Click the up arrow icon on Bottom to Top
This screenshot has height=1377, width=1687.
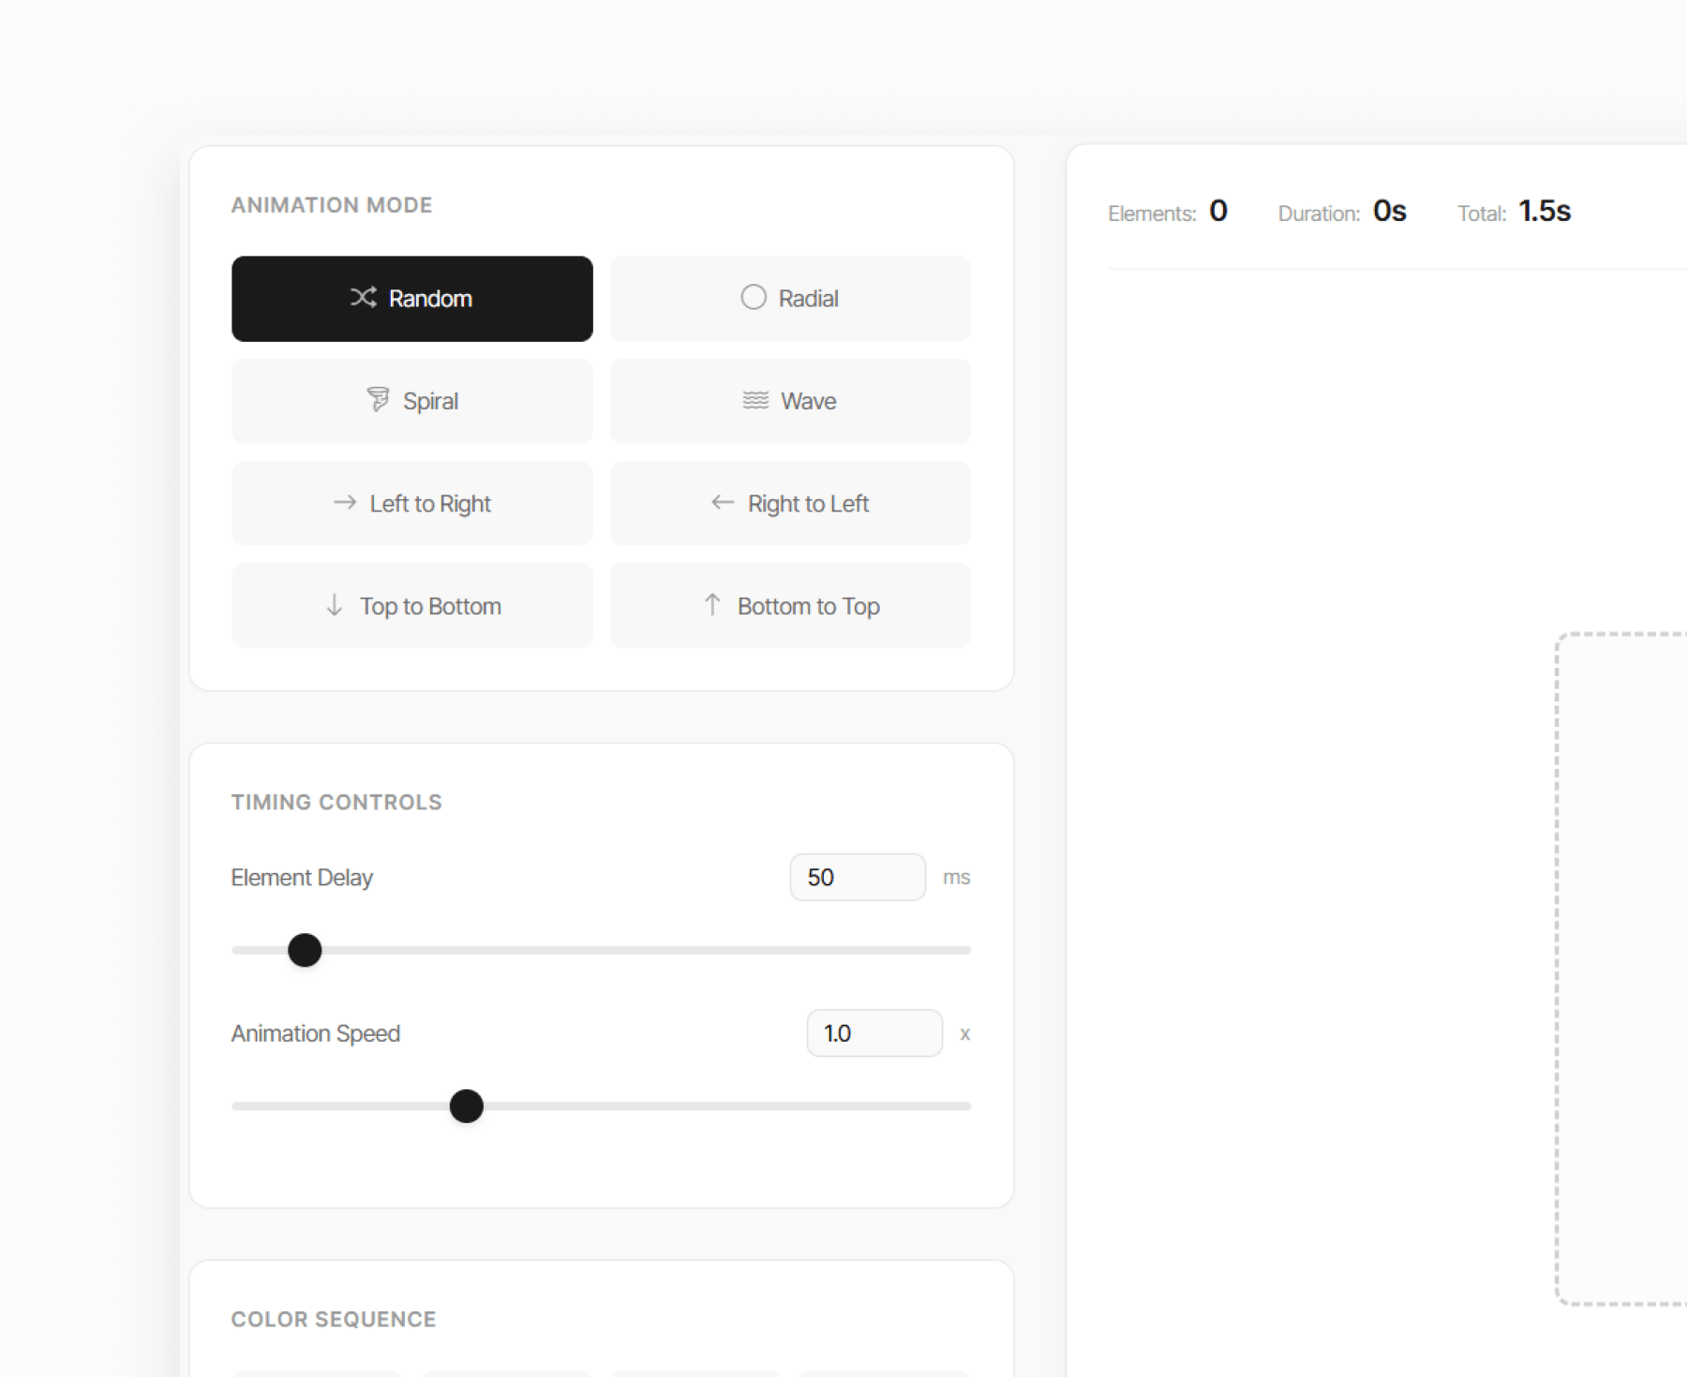point(712,605)
